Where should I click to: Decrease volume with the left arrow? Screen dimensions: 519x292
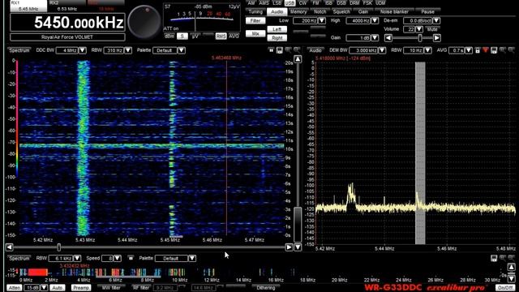(388, 38)
